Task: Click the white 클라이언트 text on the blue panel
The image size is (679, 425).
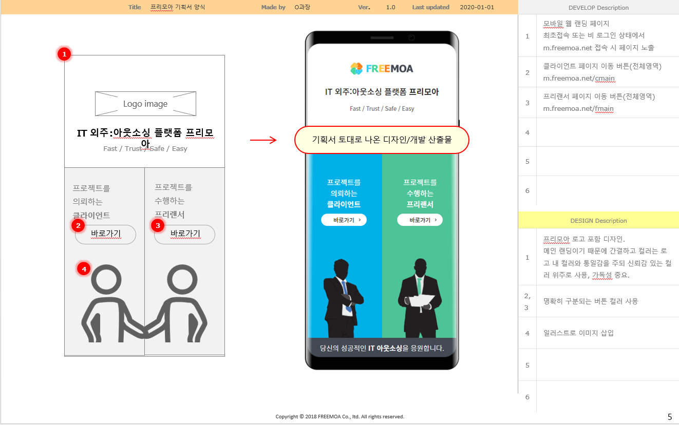Action: (344, 204)
